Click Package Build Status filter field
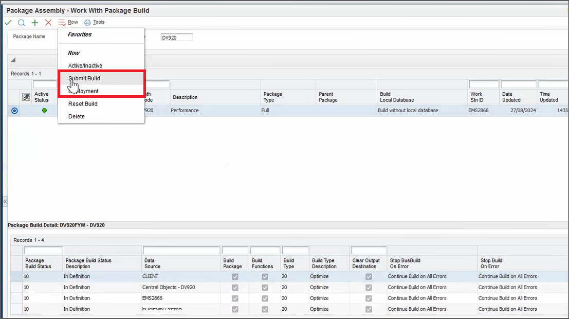The image size is (569, 319). [x=43, y=251]
